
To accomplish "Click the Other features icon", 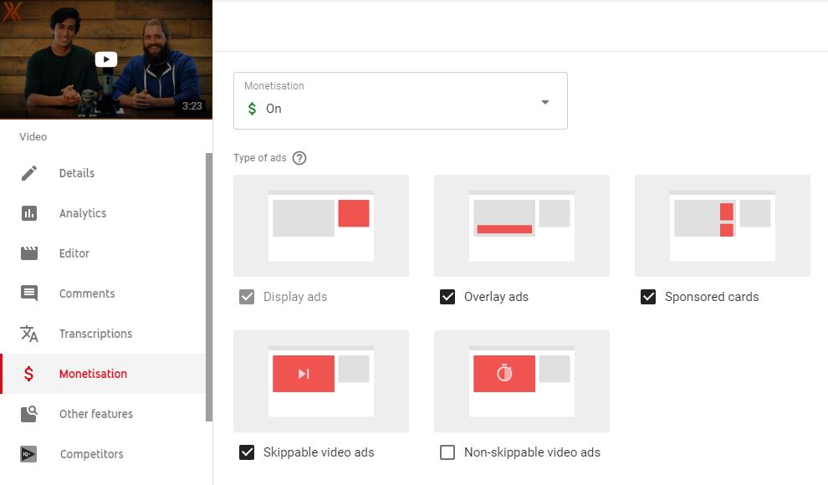I will tap(29, 414).
